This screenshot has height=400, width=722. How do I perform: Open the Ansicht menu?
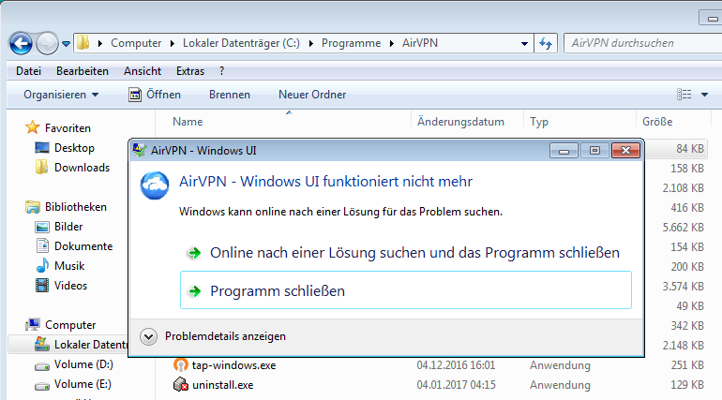143,71
